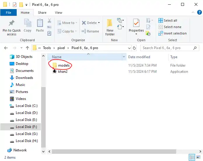Open Local Disk (D:) in navigation pane
203x161 pixels.
[x=24, y=113]
